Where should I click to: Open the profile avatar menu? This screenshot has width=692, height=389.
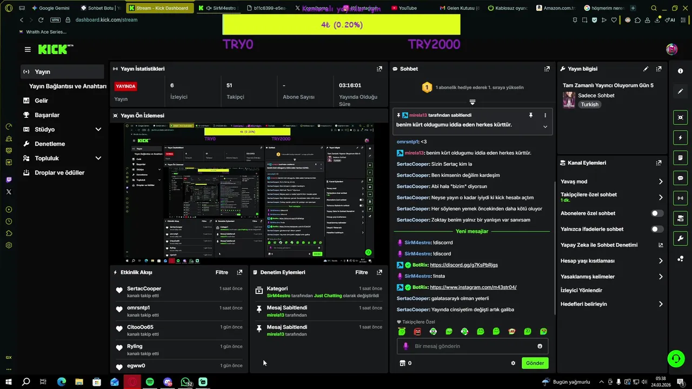point(671,49)
